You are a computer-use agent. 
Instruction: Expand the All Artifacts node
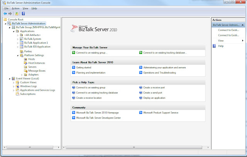pos(18,35)
